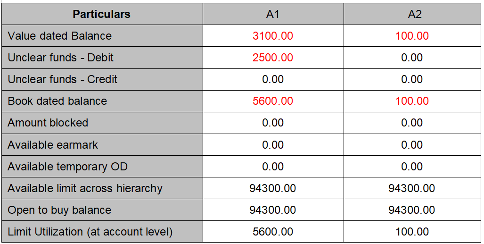Select the Book dated balance label
484x244 pixels.
(x=57, y=101)
